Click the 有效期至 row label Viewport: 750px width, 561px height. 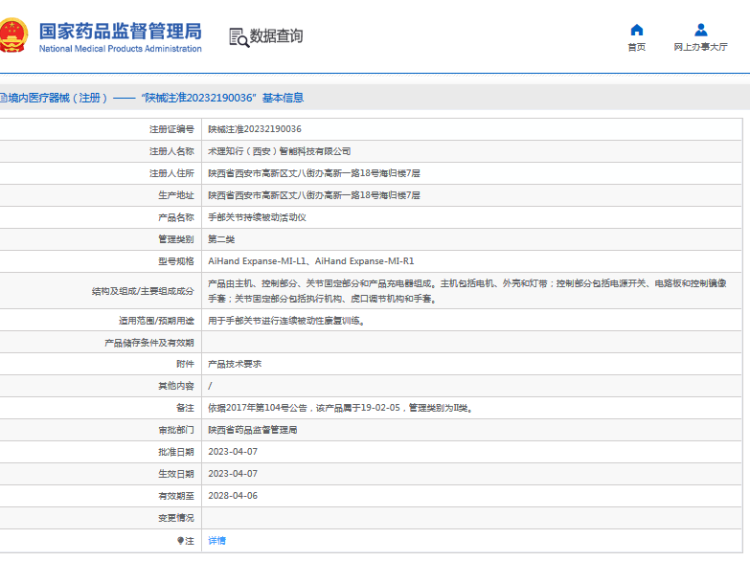coord(176,496)
